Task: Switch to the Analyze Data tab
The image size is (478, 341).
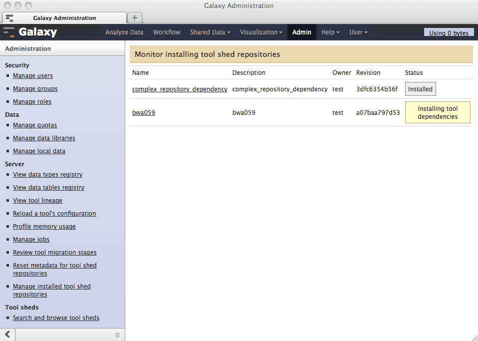Action: pos(124,32)
